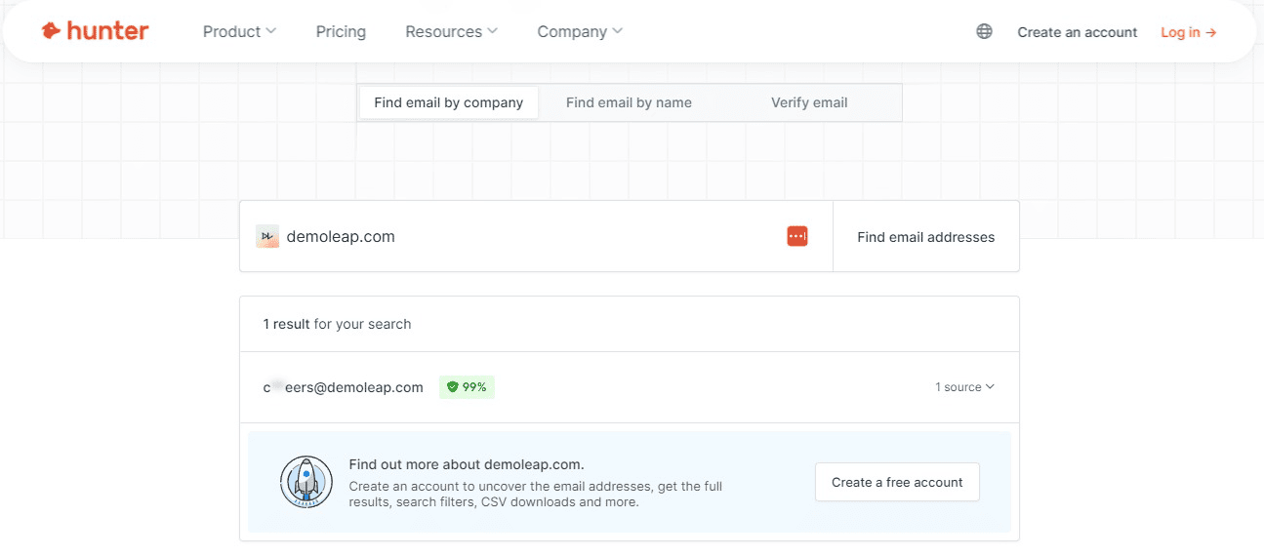Expand the Resources menu
This screenshot has height=557, width=1264.
coord(451,31)
